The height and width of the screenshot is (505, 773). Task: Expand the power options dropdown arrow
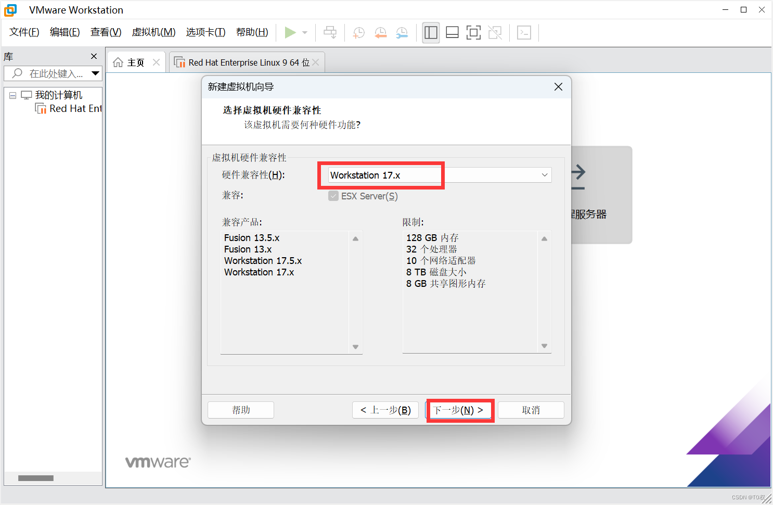(304, 32)
